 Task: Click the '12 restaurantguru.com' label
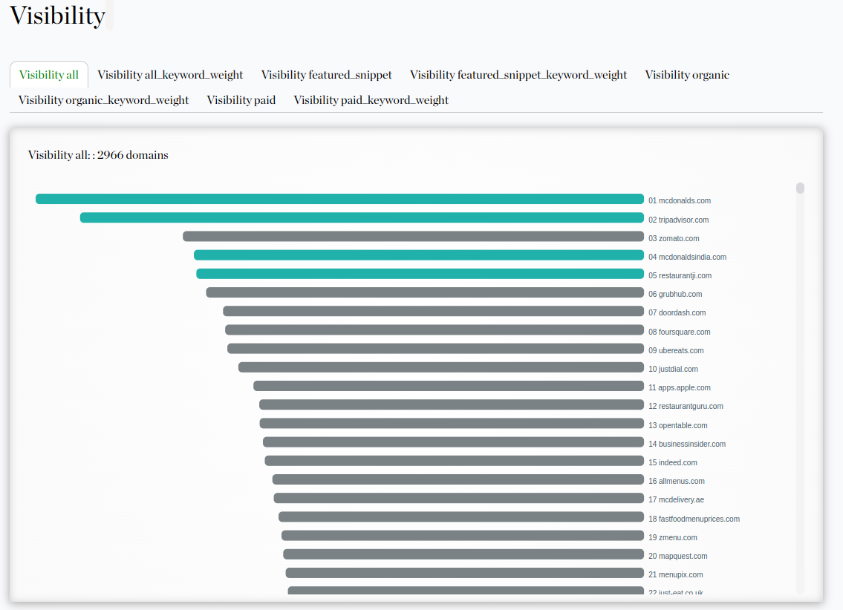tap(686, 407)
